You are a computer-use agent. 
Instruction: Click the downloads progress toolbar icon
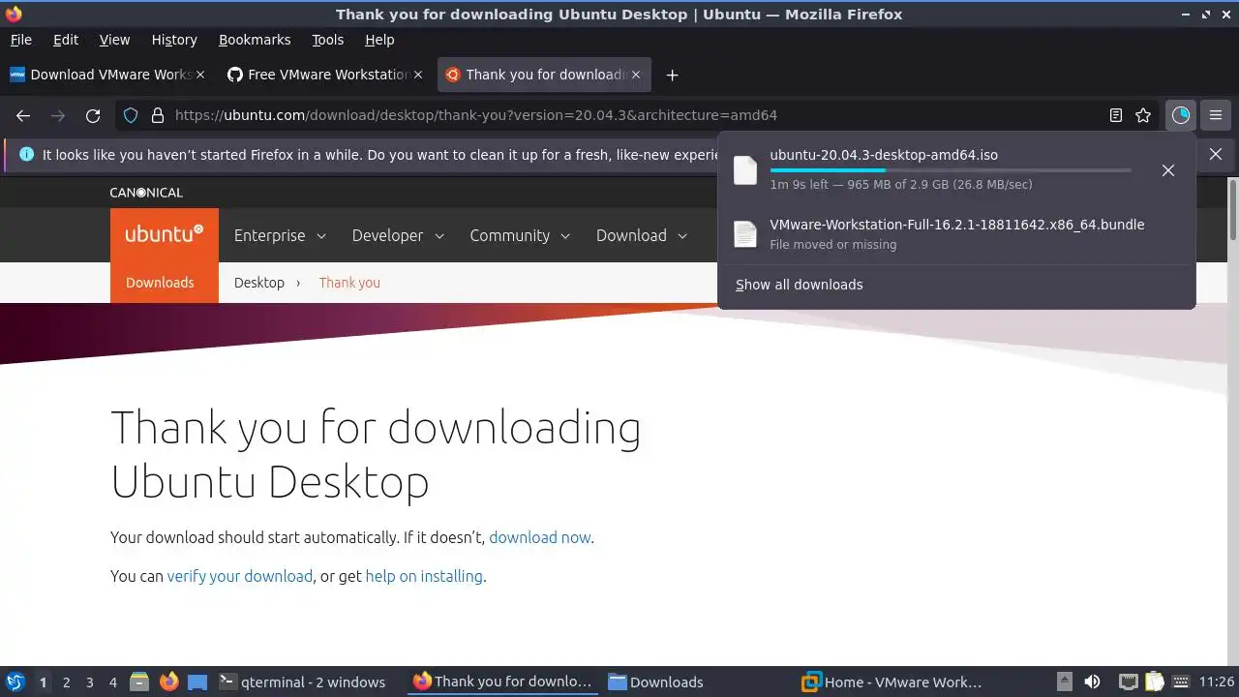point(1180,115)
